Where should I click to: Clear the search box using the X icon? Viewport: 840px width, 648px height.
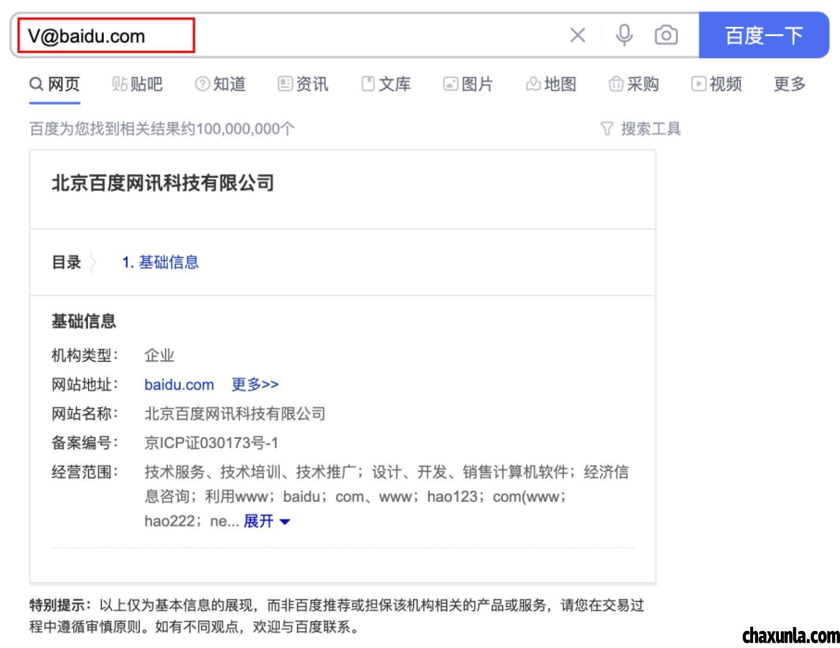click(x=577, y=35)
